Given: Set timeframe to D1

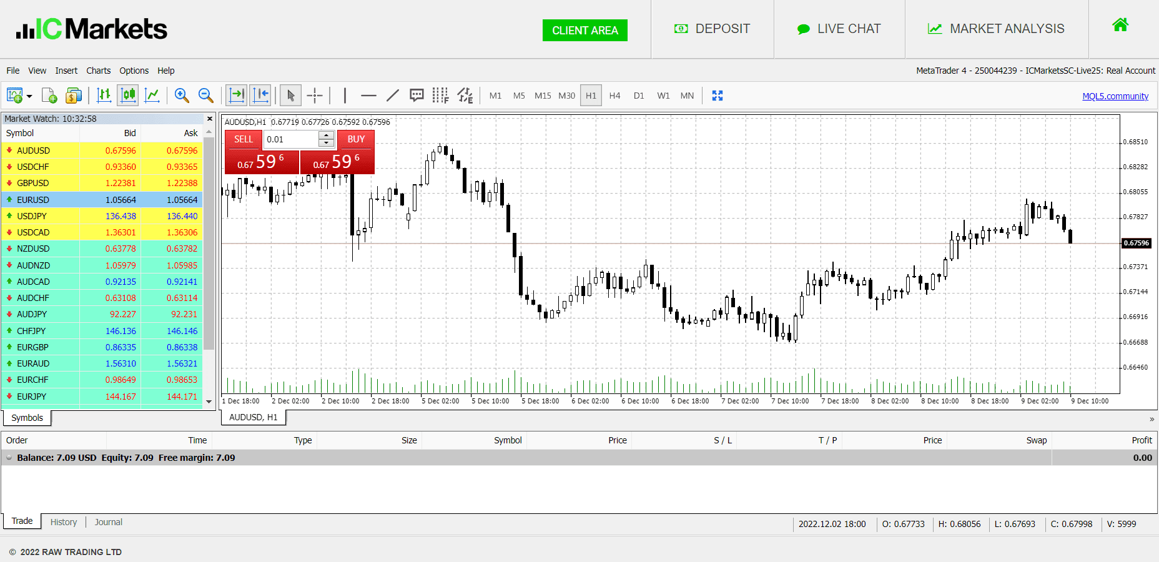Looking at the screenshot, I should [639, 96].
